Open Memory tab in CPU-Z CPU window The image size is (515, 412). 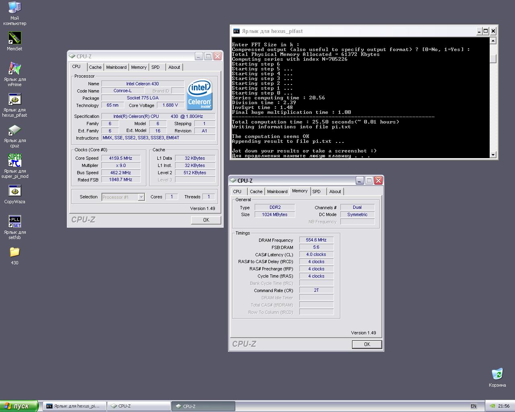(x=138, y=67)
